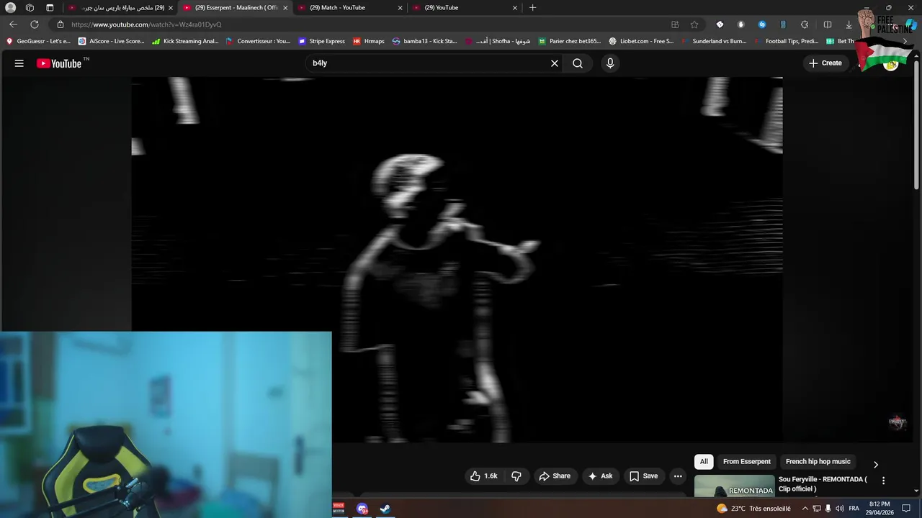Open Sunderland vs Burnley bookmark
Viewport: 922px width, 518px height.
713,41
